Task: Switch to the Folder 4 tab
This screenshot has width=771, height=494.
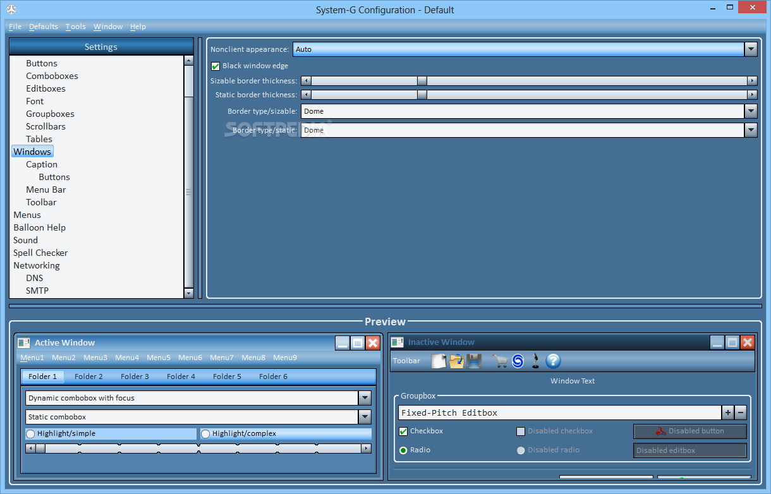Action: click(181, 377)
